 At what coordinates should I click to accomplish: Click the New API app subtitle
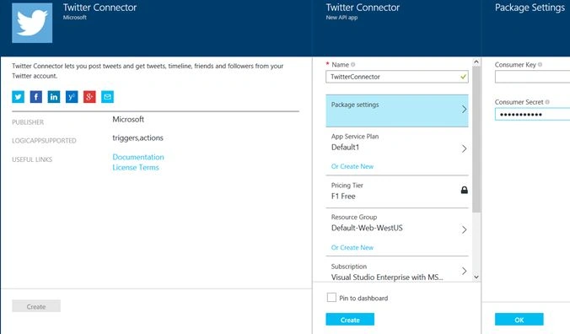341,18
